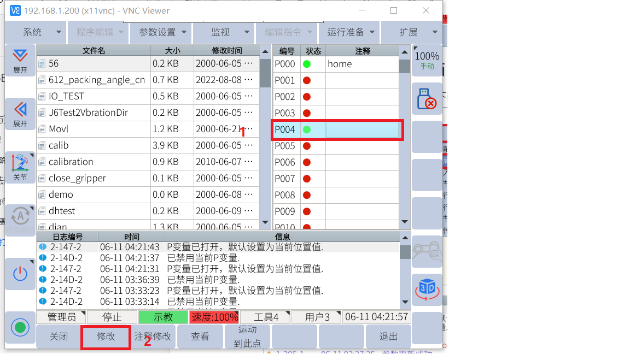Screen dimensions: 630x354
Task: Click the USB drive icon
Action: click(427, 98)
